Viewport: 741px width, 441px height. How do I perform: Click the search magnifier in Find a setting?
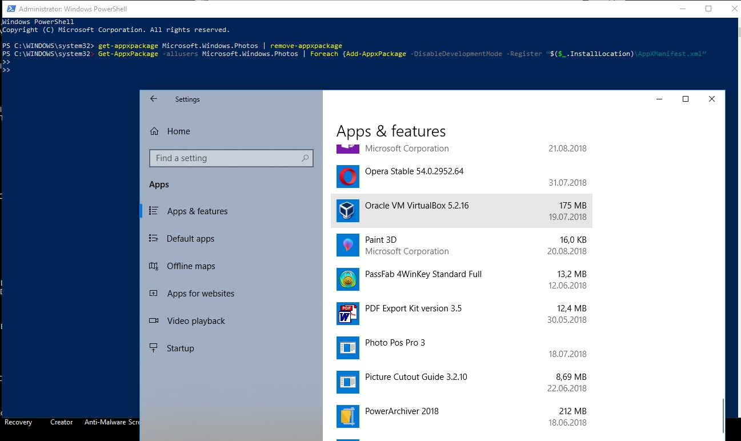[305, 158]
